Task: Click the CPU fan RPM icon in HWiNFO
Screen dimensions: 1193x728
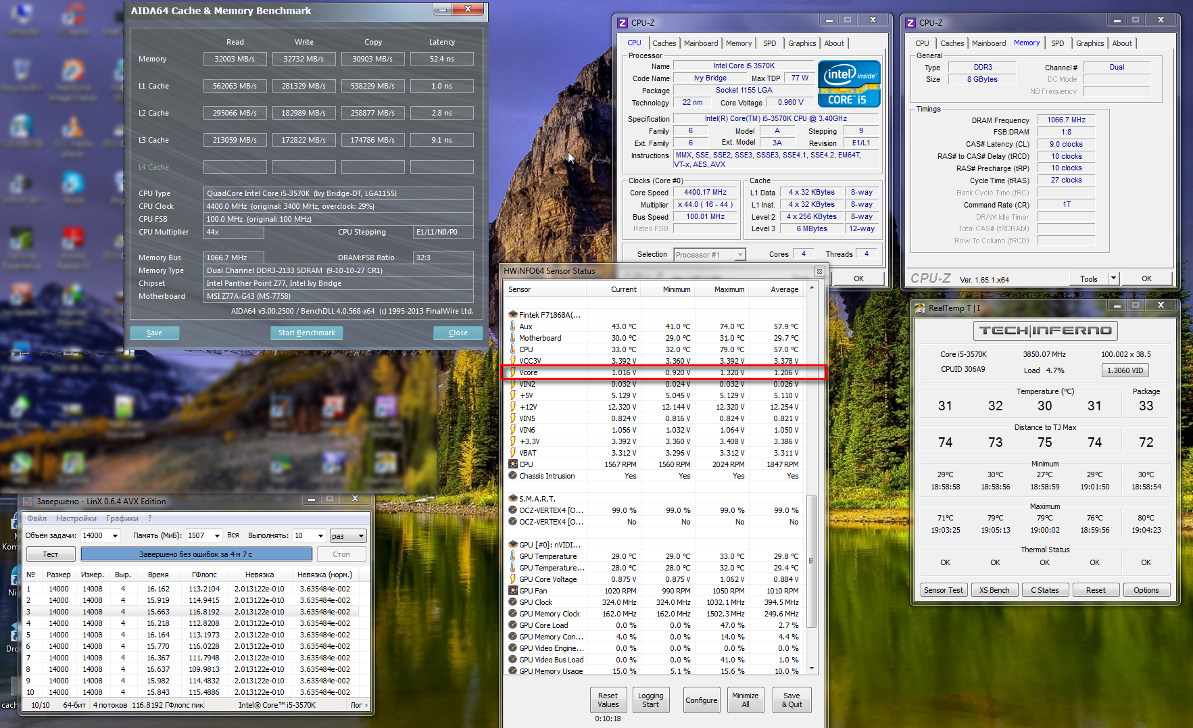Action: click(513, 464)
